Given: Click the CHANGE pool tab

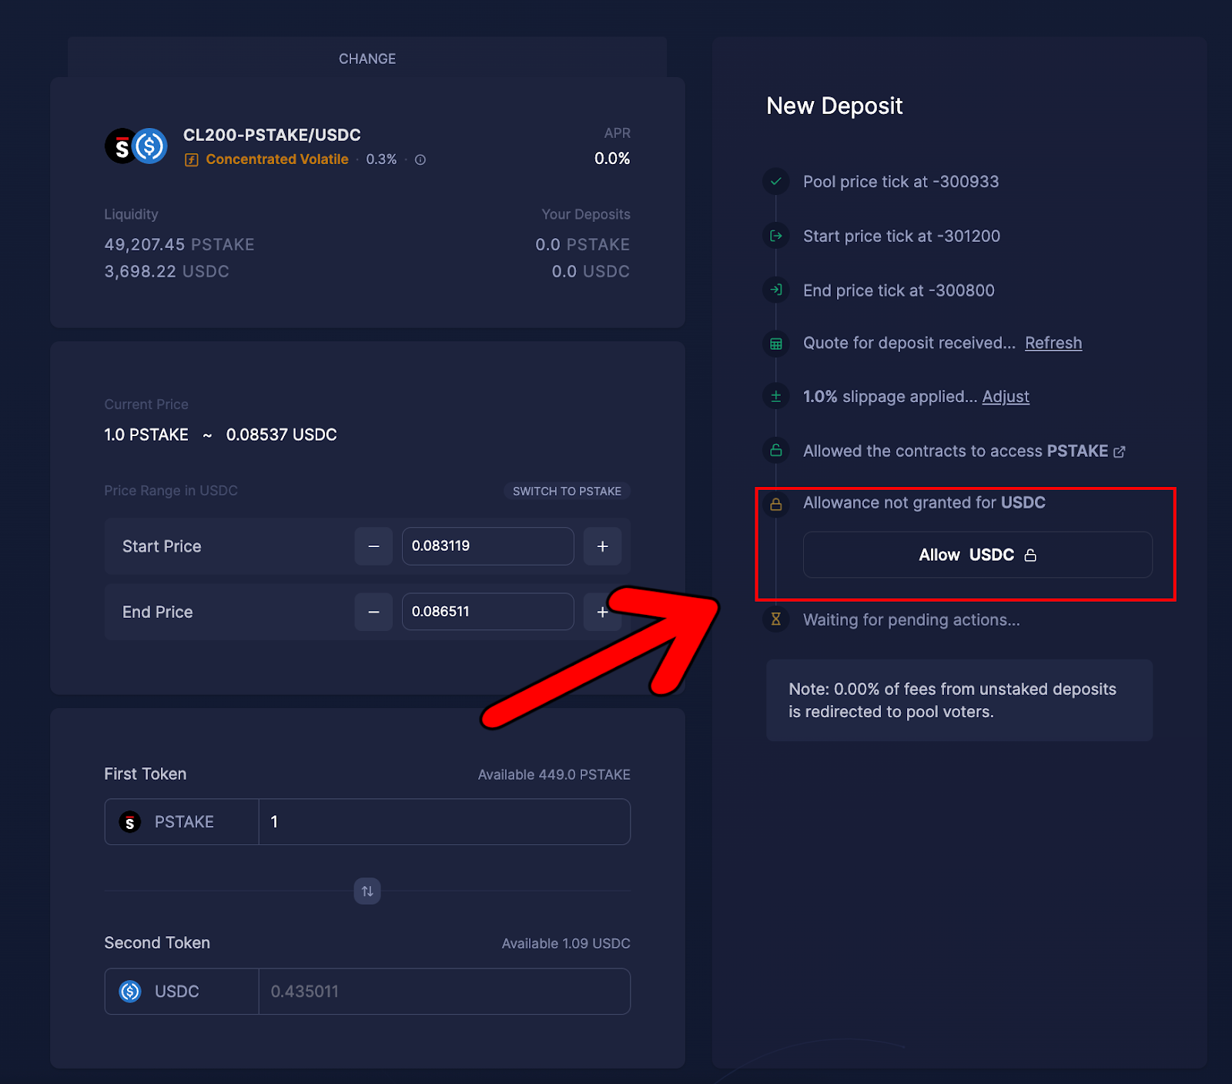Looking at the screenshot, I should tap(367, 59).
